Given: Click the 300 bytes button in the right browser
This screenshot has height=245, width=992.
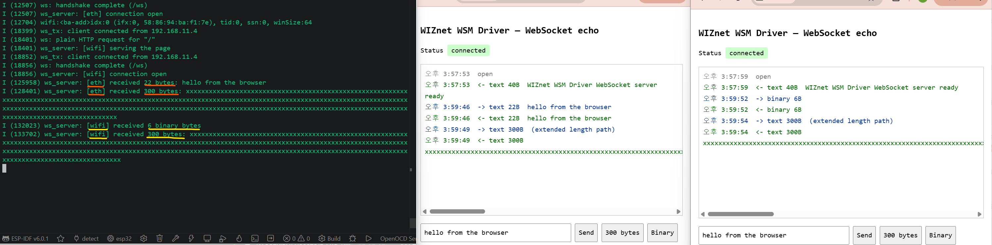Looking at the screenshot, I should click(900, 235).
